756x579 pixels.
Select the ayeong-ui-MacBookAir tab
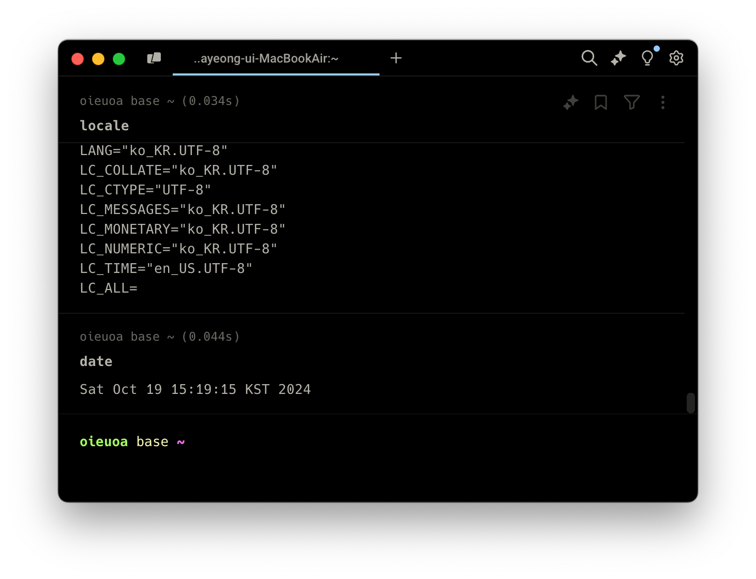tap(266, 58)
